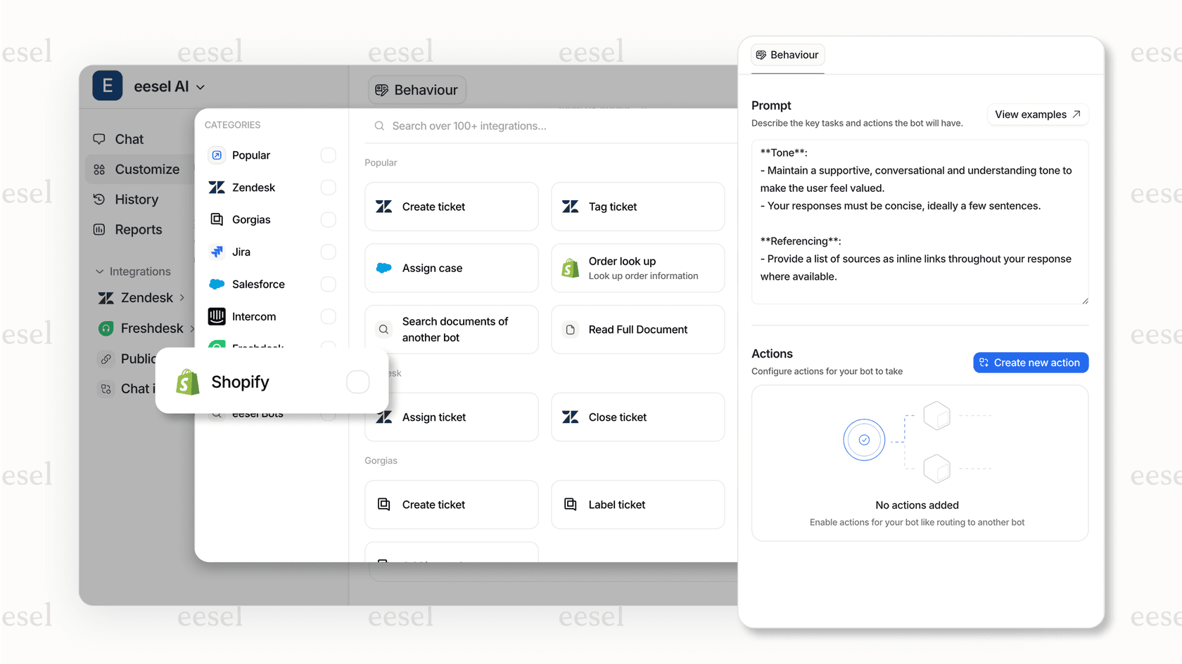Select the Salesforce cloud icon in Categories
Viewport: 1182px width, 664px height.
pyautogui.click(x=216, y=284)
